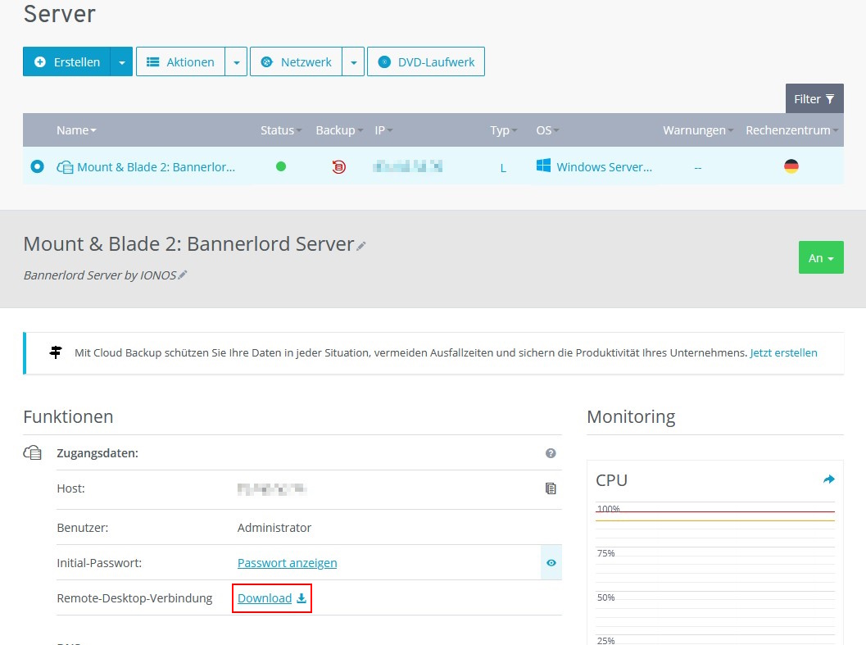
Task: Sort table by Typ column
Action: tap(503, 130)
